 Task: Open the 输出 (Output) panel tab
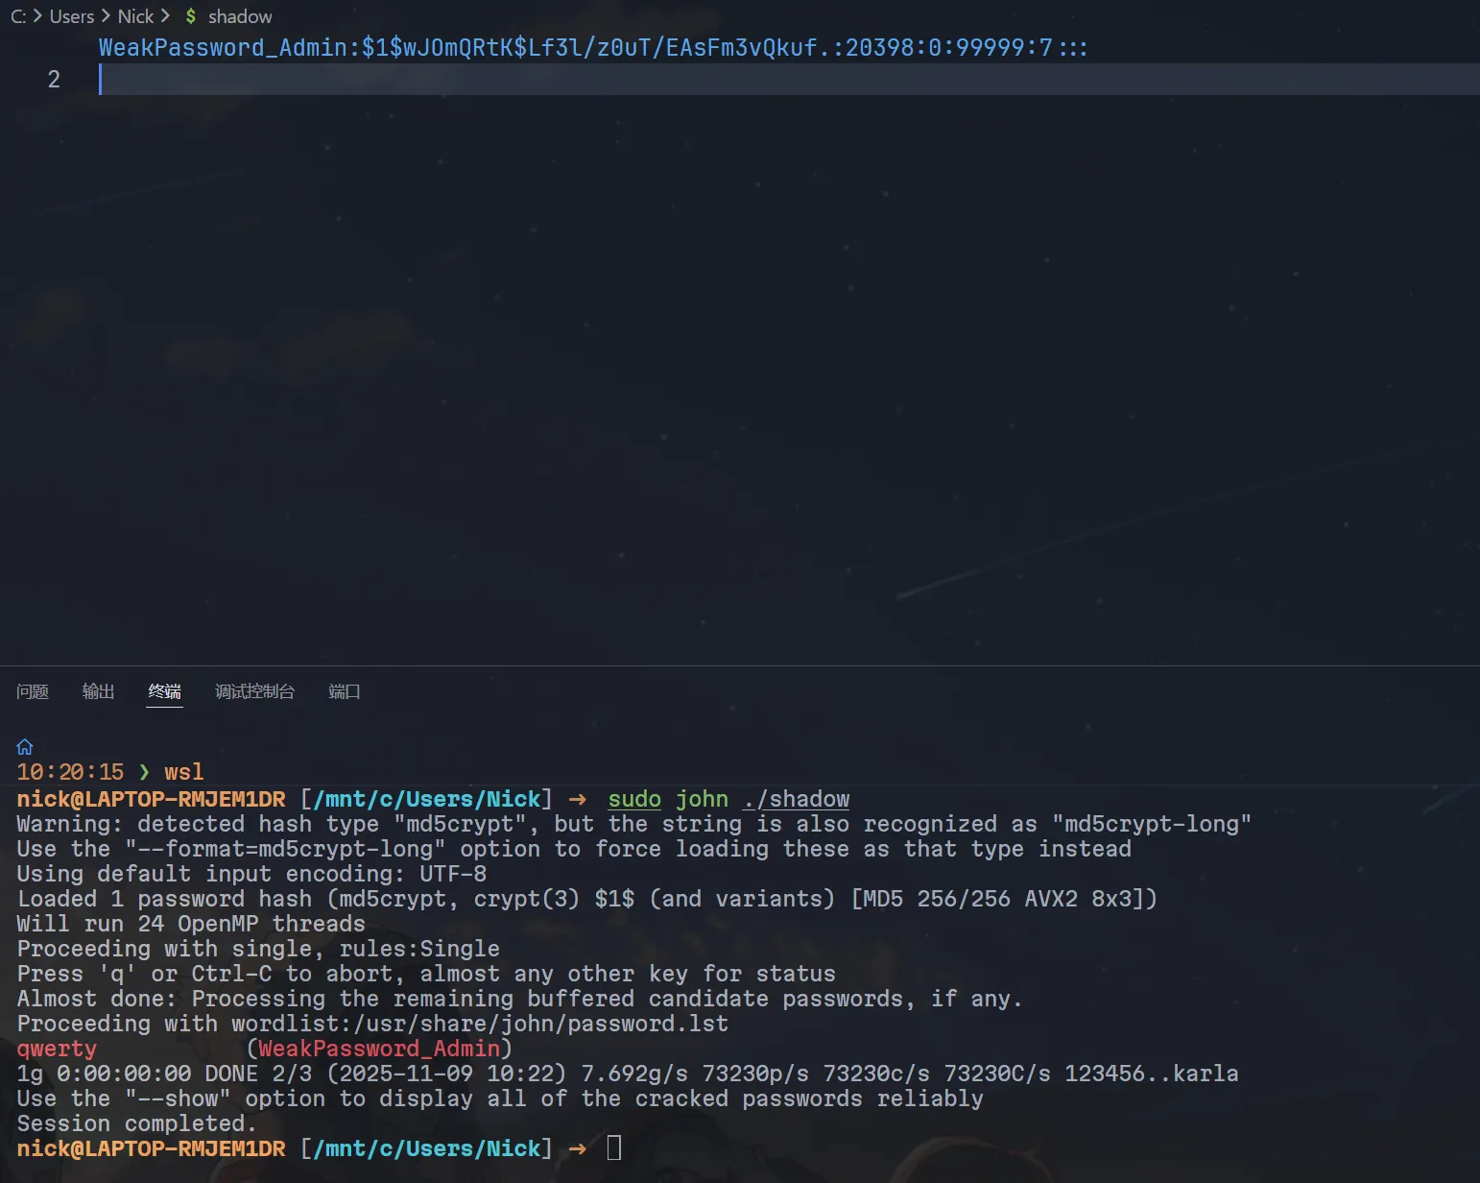tap(98, 691)
